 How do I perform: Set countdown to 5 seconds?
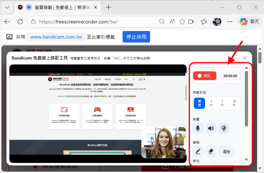pyautogui.click(x=222, y=103)
